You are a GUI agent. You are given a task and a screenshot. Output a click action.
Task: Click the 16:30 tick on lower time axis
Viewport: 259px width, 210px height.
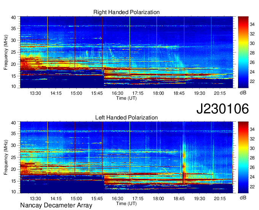click(x=117, y=199)
